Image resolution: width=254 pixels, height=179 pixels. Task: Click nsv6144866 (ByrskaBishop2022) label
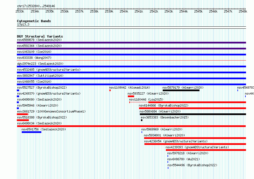[x=164, y=105]
